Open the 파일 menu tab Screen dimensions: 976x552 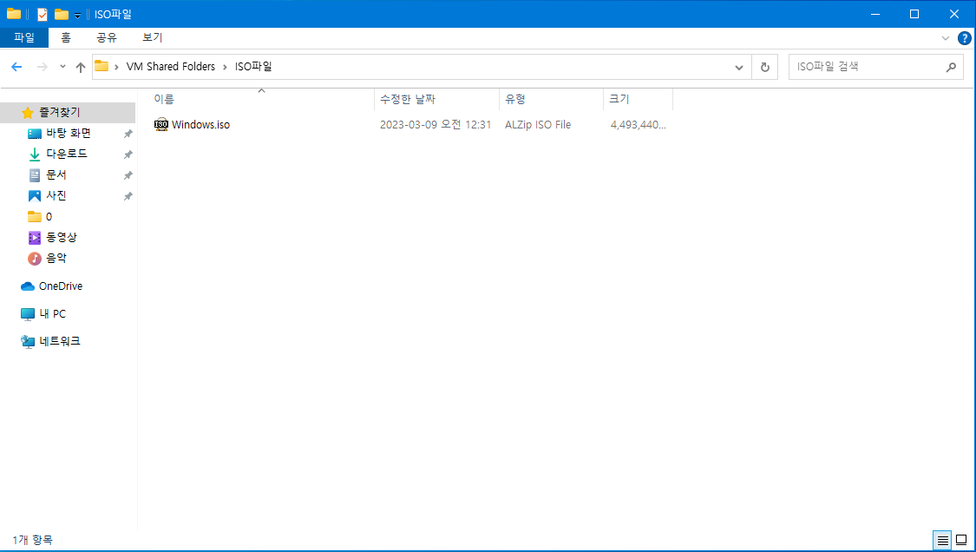click(x=24, y=37)
